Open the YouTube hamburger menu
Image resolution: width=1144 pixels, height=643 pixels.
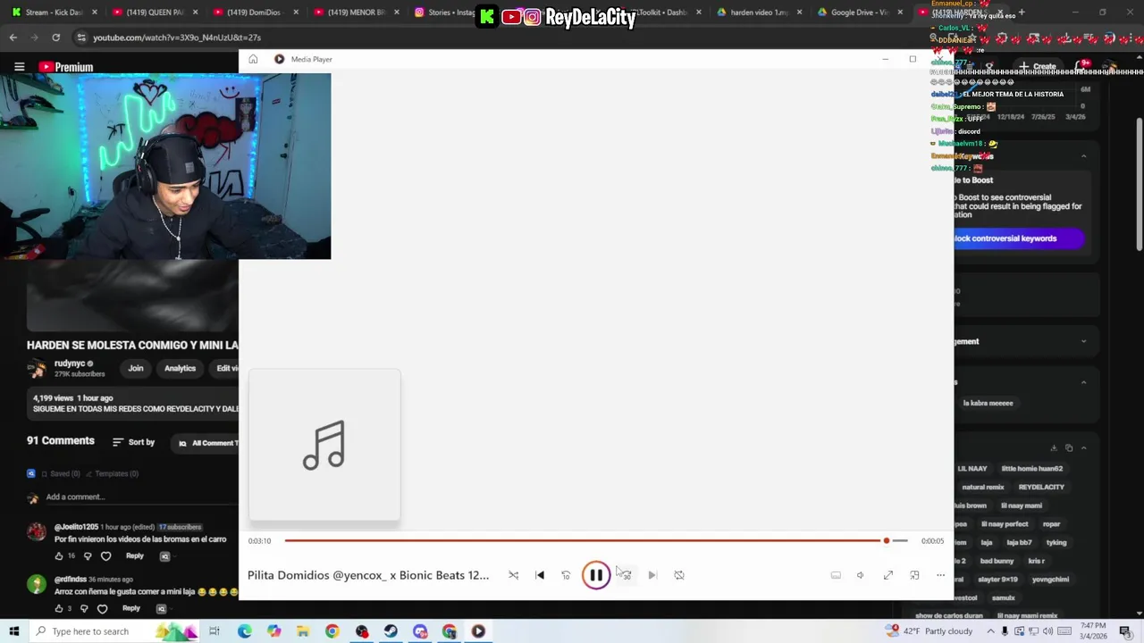(x=19, y=67)
